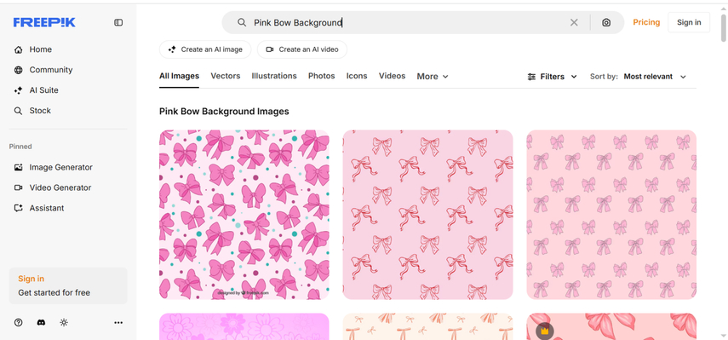
Task: Click the search magnifier in search bar
Action: [242, 22]
